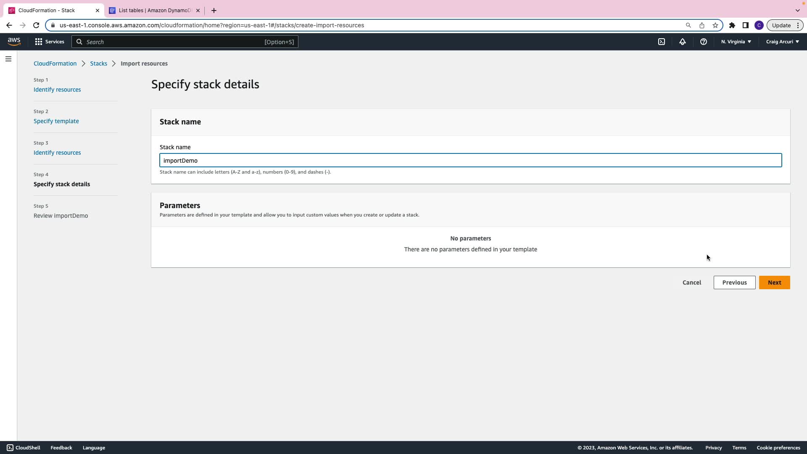The width and height of the screenshot is (807, 454).
Task: Reload the page with browser refresh icon
Action: (36, 25)
